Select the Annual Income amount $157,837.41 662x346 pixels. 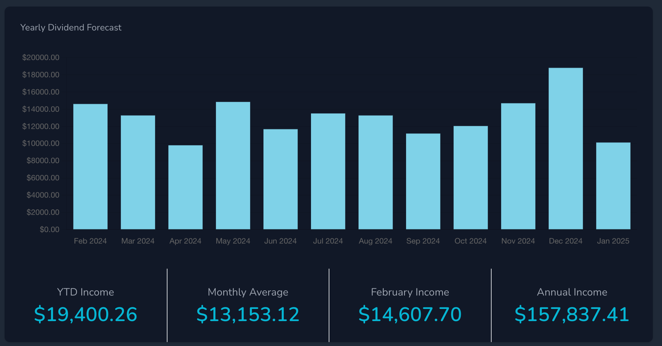572,314
